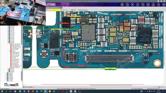Focus the yellow search label input field
The width and height of the screenshot is (166, 93).
55,10
